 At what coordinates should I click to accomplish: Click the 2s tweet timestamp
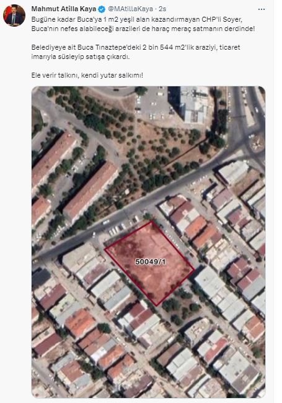162,9
